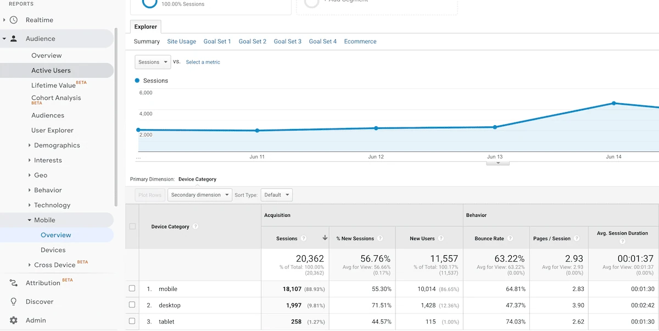Switch to Goal Set 1 view
This screenshot has height=331, width=659.
tap(217, 42)
